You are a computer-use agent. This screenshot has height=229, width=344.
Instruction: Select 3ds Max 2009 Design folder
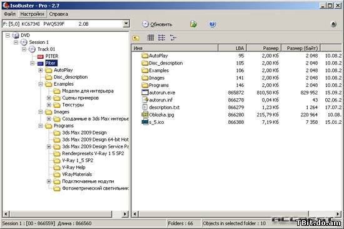coord(80,133)
